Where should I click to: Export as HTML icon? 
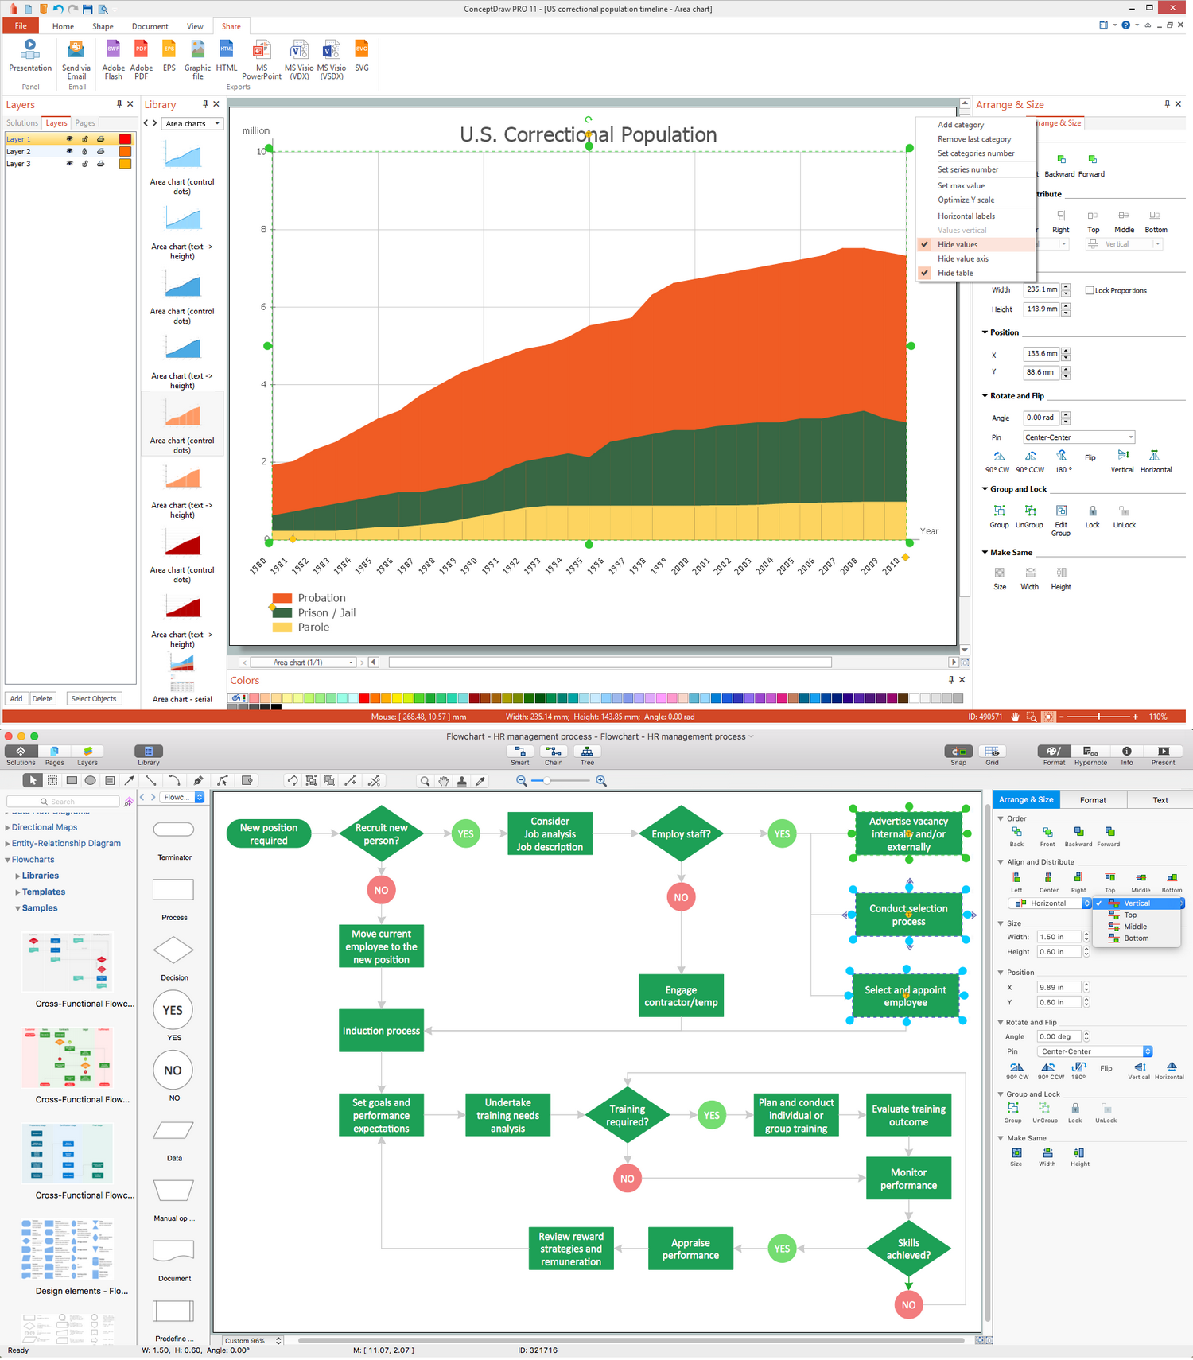pyautogui.click(x=227, y=50)
